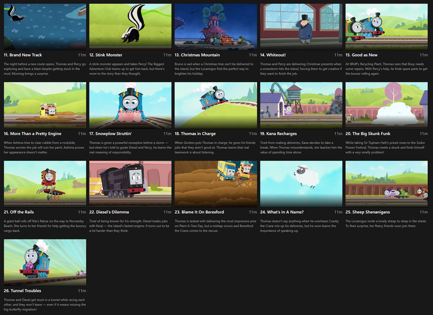Click the title '11. Brand New Track'
433x315 pixels.
coord(23,55)
